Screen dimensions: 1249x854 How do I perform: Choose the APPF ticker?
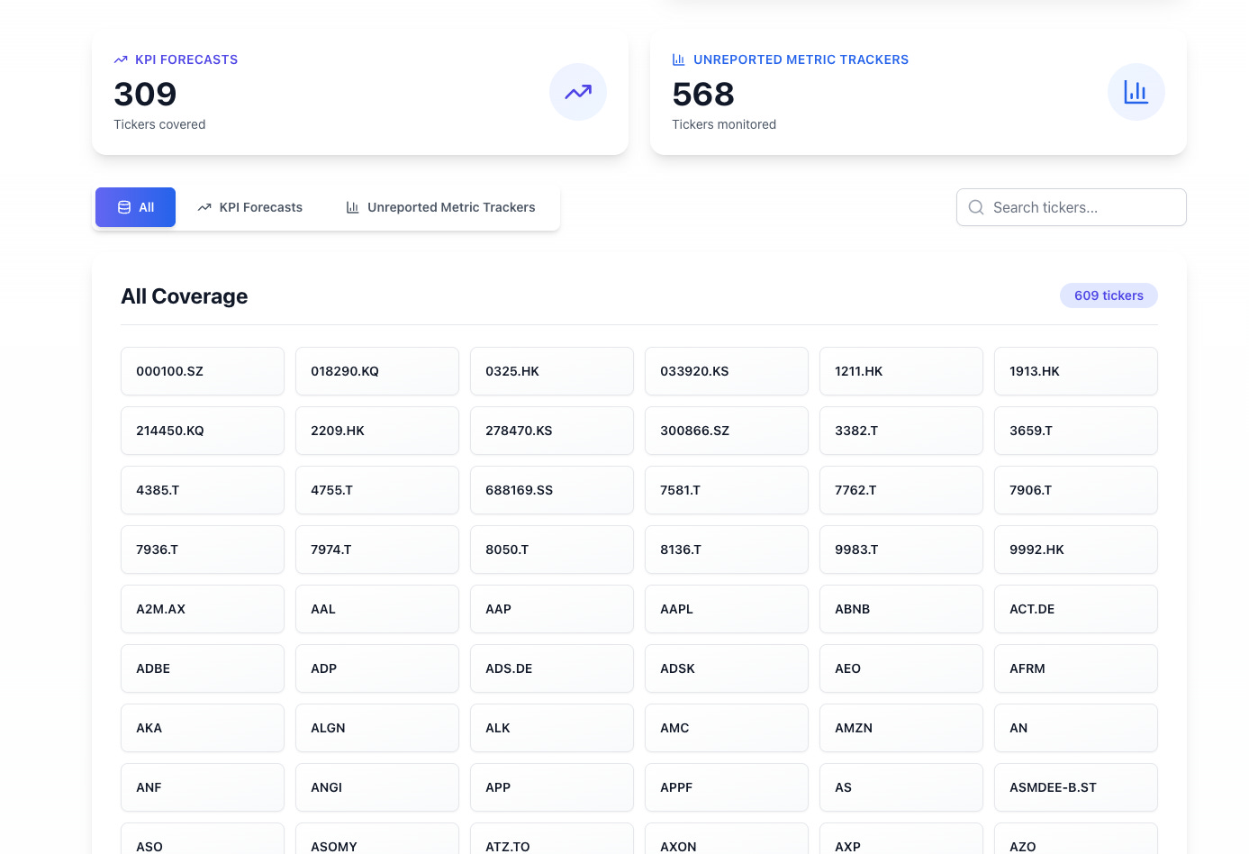(x=727, y=787)
